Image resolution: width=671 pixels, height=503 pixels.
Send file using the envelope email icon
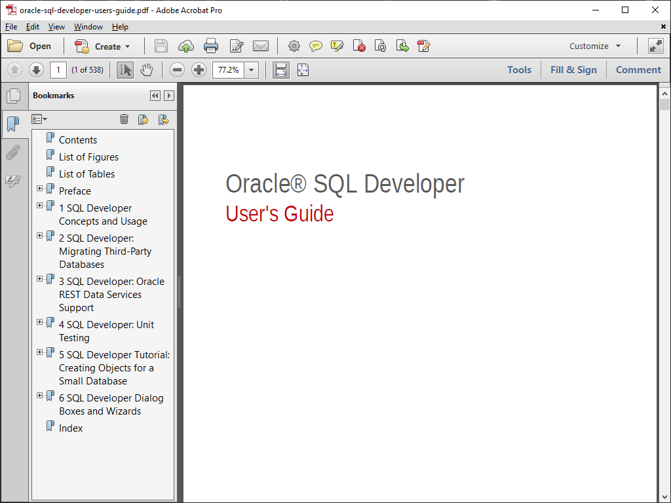[x=261, y=46]
